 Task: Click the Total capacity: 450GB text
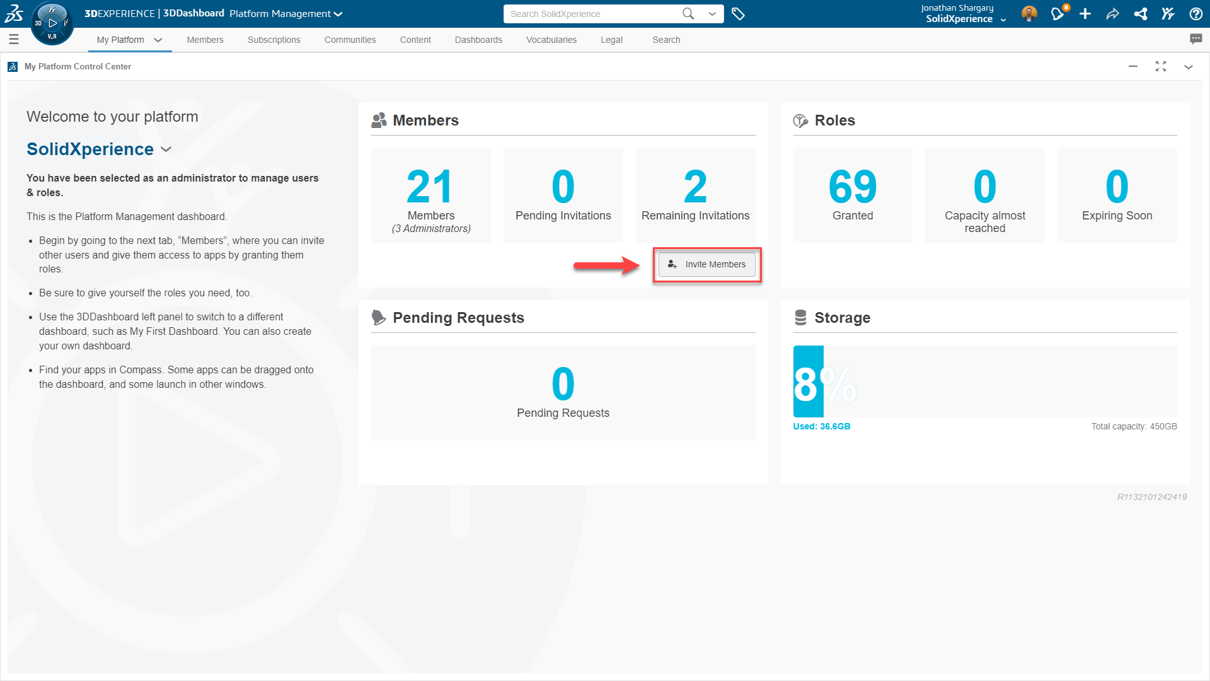click(x=1134, y=427)
